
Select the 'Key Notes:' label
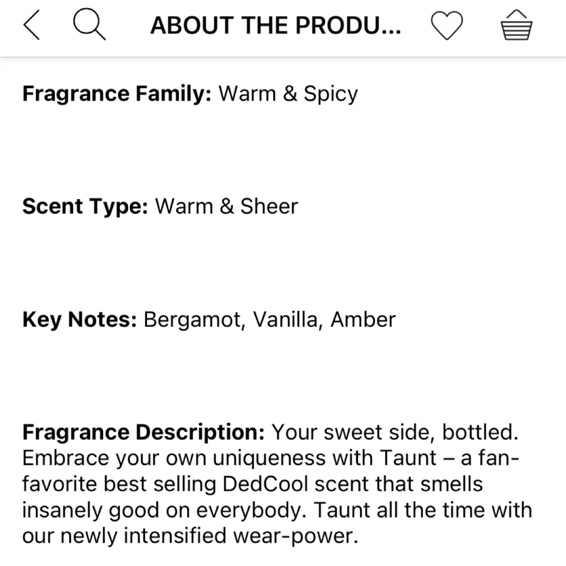[80, 320]
